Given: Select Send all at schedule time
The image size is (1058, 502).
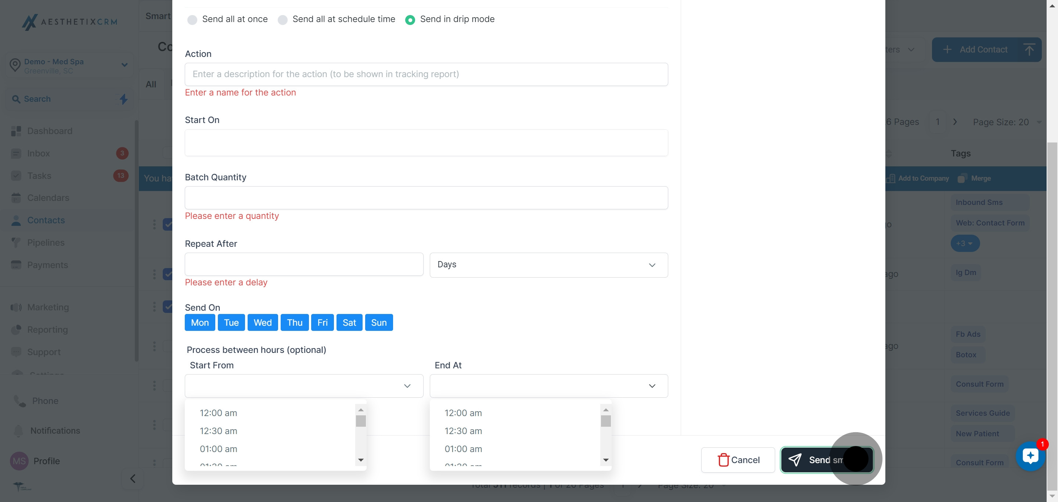Looking at the screenshot, I should (x=283, y=20).
